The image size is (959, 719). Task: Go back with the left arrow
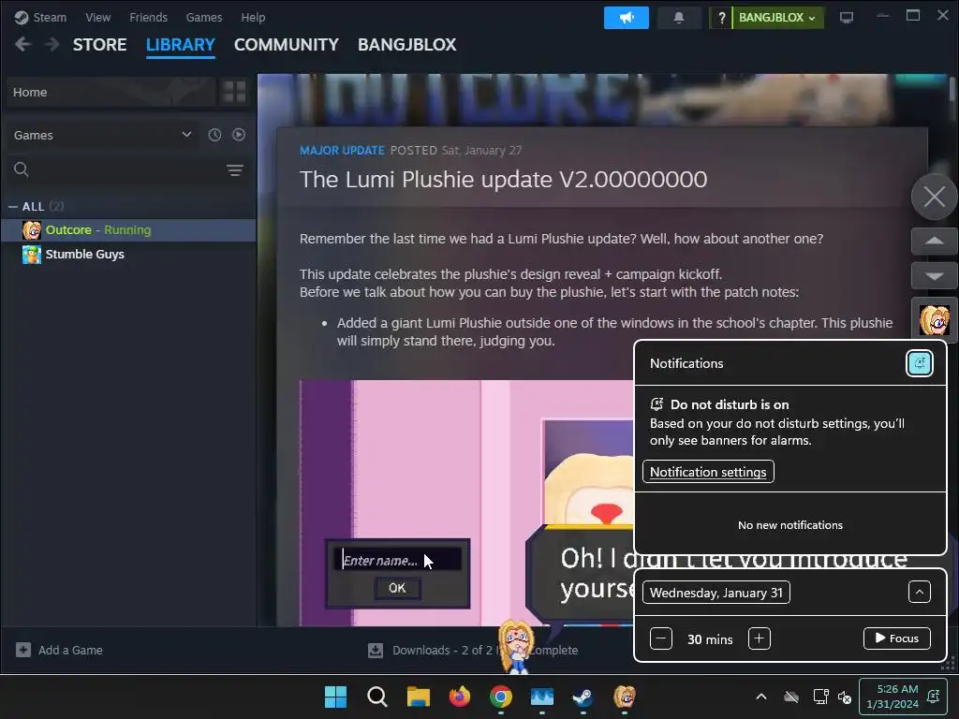click(x=22, y=45)
